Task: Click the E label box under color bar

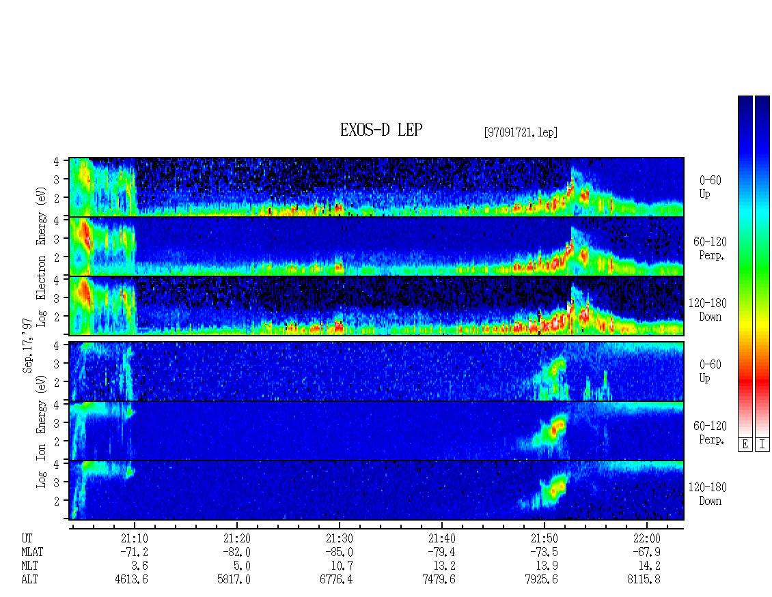Action: click(x=745, y=444)
